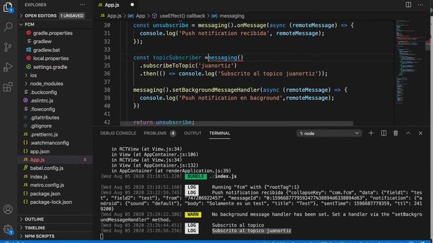Click the gradle.properties file icon
Screen dimensions: 433x243
click(28, 33)
